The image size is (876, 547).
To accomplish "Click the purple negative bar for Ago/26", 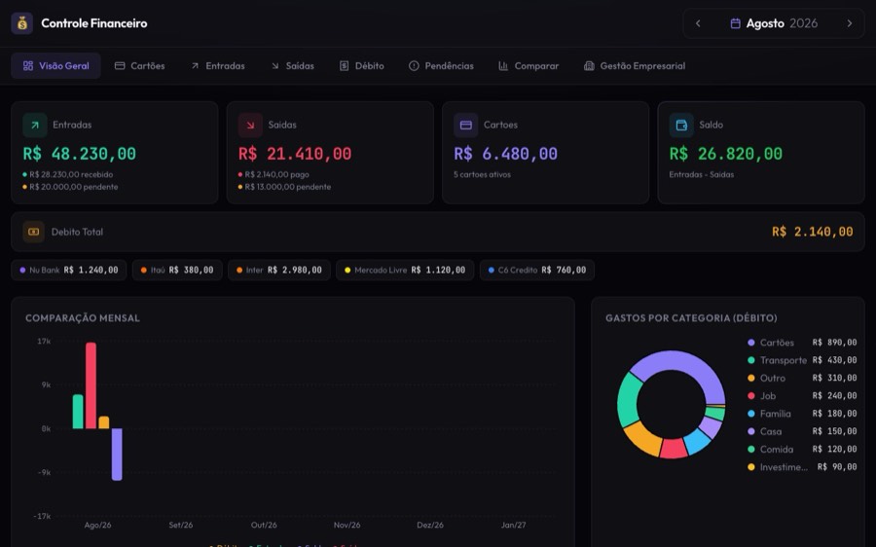I will pos(117,455).
